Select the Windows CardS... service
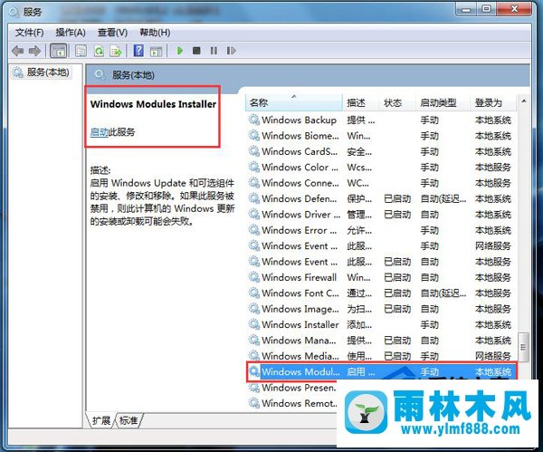The image size is (543, 452). tap(381, 151)
